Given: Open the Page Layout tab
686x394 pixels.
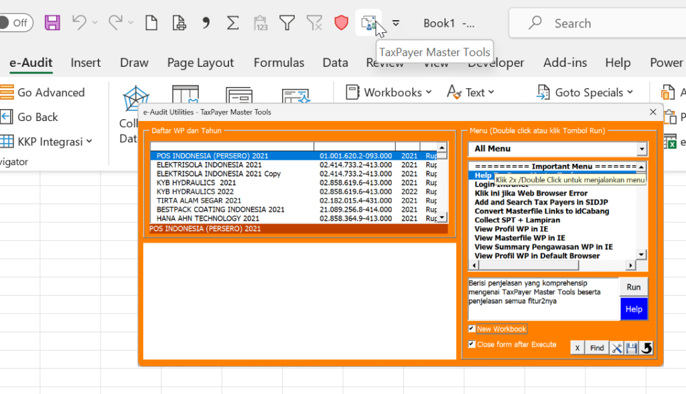Looking at the screenshot, I should tap(200, 62).
